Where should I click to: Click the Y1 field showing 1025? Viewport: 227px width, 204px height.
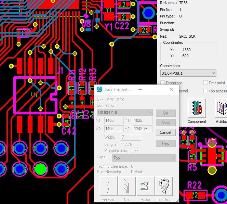click(x=143, y=120)
